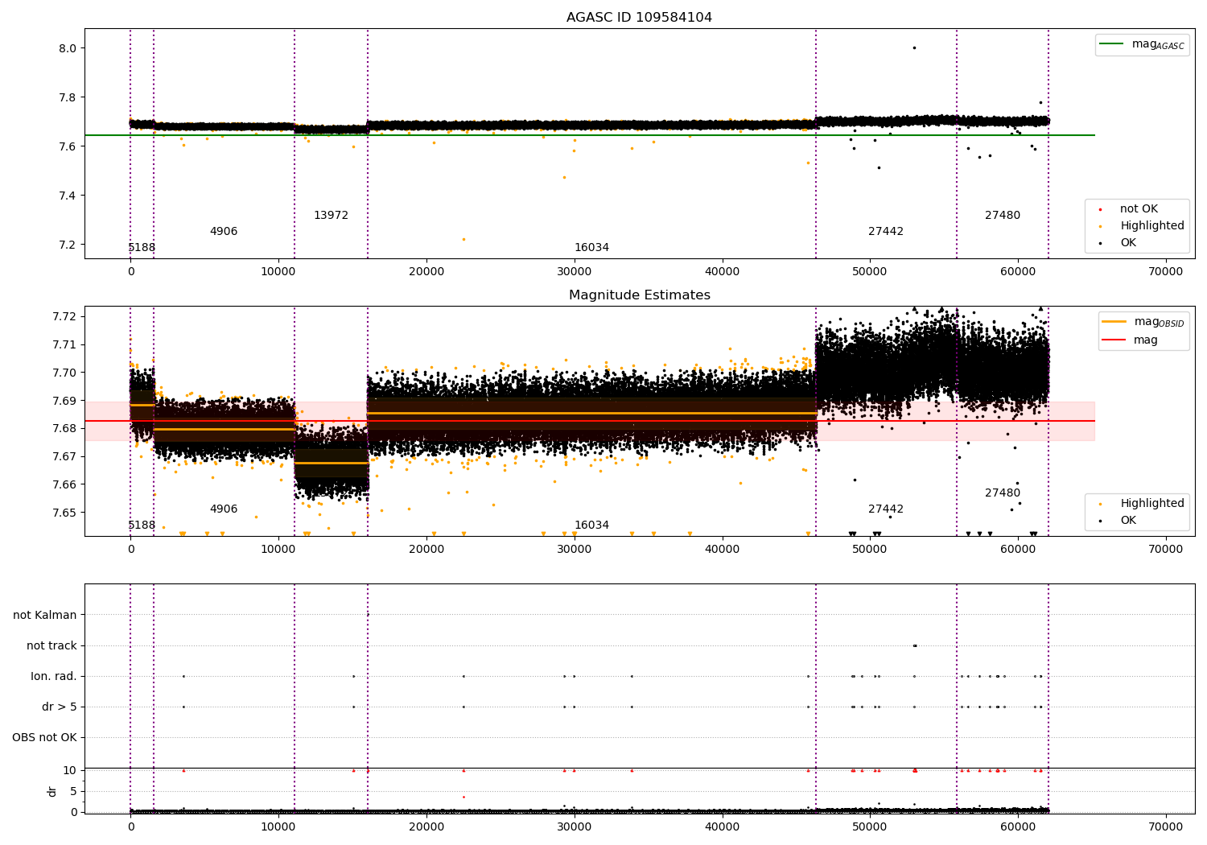
Task: Click the 'not track' axis label
Action: coord(51,645)
